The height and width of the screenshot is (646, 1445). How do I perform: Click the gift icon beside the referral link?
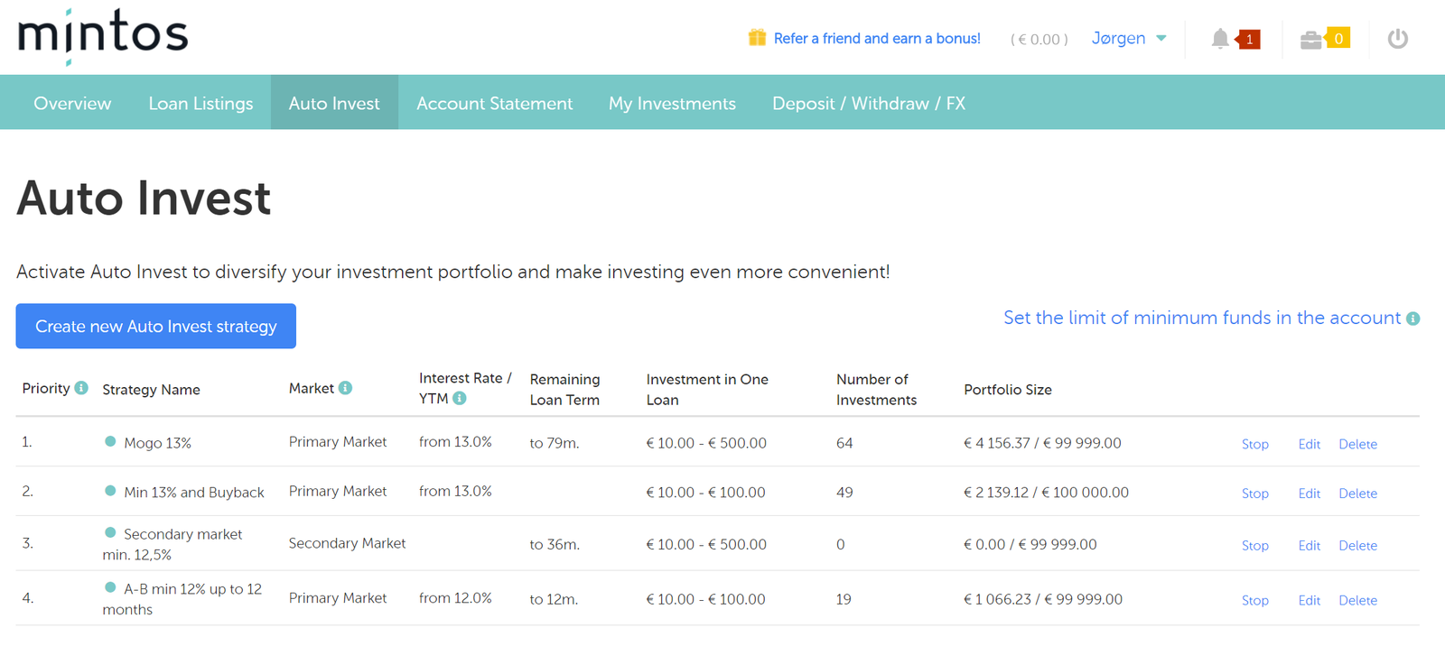pos(757,37)
